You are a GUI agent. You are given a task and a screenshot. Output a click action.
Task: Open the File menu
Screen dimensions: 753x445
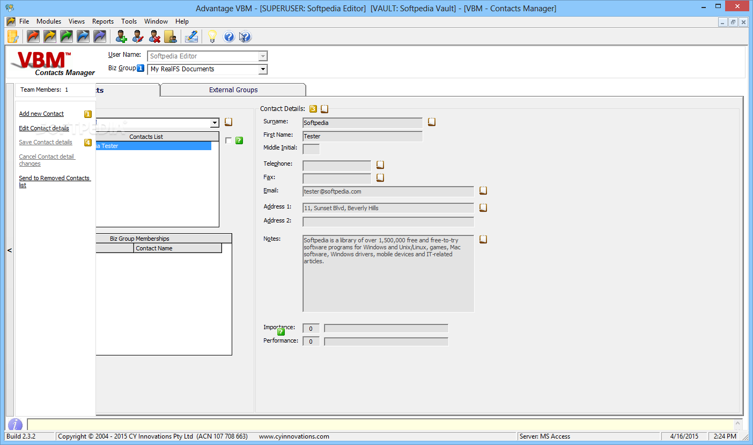(x=24, y=21)
